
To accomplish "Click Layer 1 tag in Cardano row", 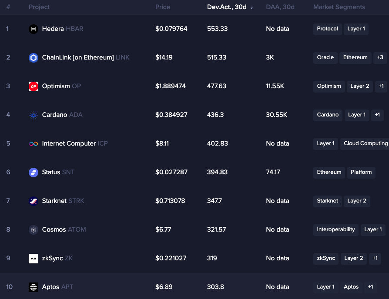I will 357,115.
